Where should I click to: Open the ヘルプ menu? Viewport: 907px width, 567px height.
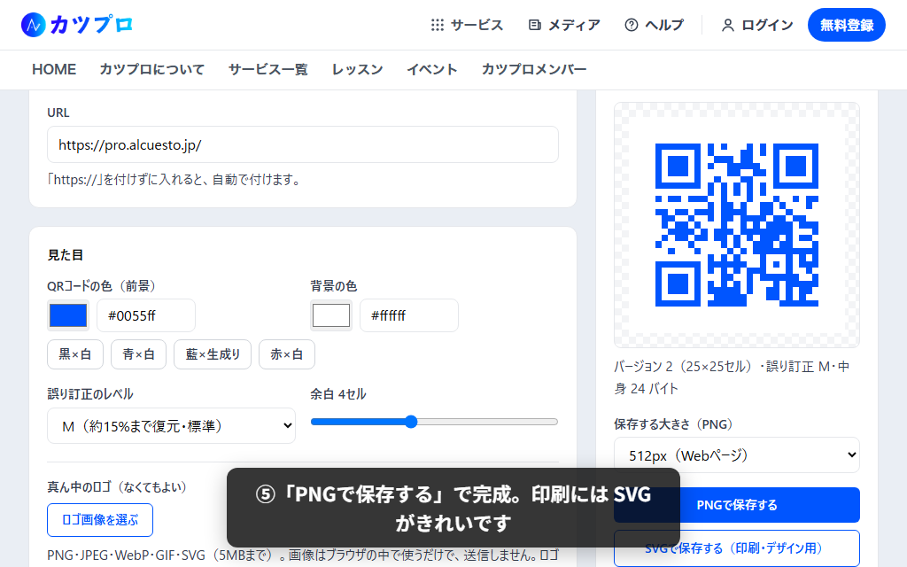pos(655,25)
